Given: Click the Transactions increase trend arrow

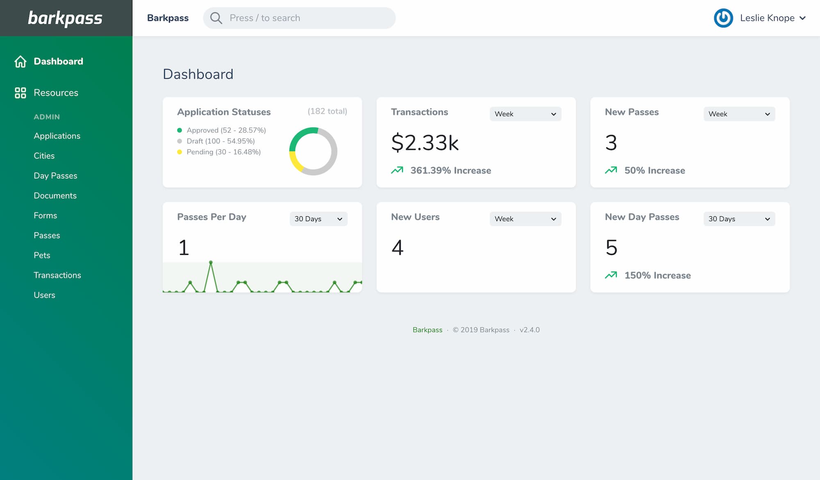Looking at the screenshot, I should coord(397,170).
